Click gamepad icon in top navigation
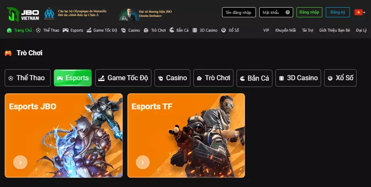 click(x=66, y=30)
